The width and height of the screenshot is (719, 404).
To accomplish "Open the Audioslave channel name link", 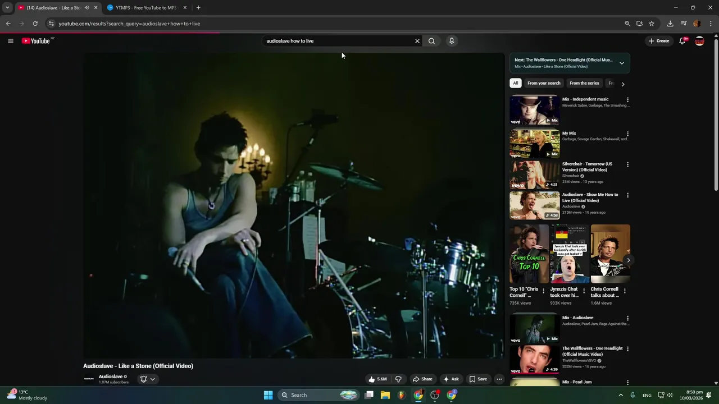I will click(x=111, y=377).
